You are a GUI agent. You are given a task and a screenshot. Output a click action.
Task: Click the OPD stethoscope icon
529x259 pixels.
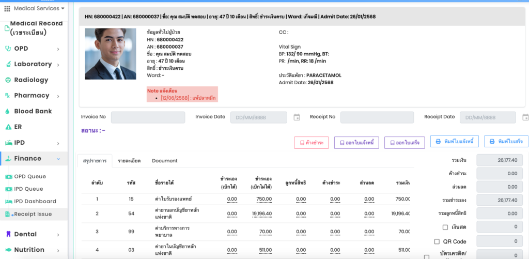pos(8,49)
